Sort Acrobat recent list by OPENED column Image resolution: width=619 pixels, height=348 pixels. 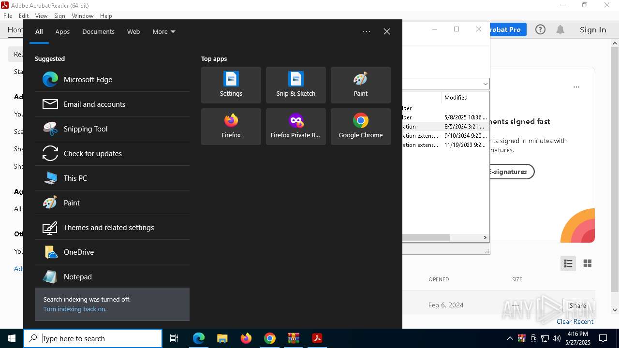[439, 279]
